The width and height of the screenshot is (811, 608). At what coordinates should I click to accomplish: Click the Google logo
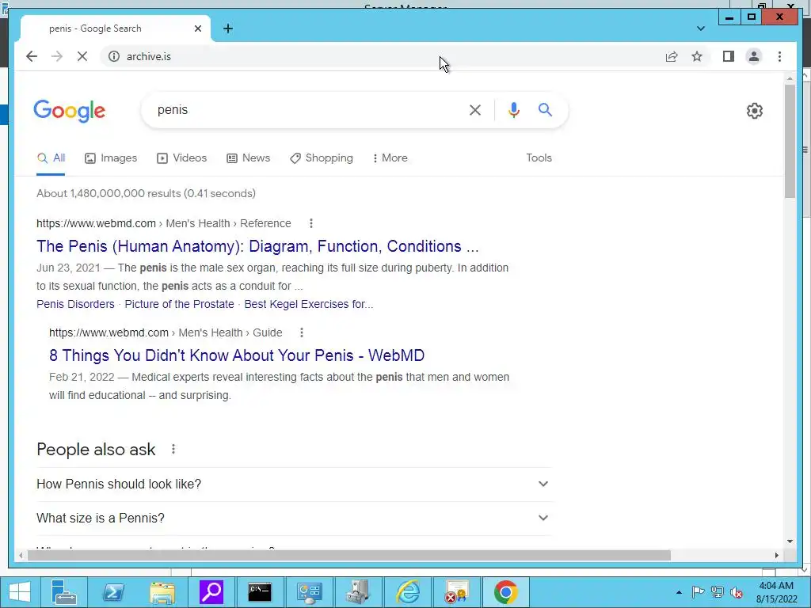point(70,111)
